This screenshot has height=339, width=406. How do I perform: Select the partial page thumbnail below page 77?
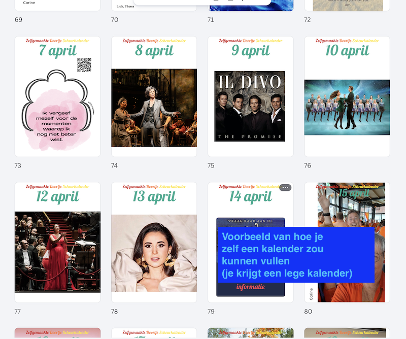tap(57, 333)
